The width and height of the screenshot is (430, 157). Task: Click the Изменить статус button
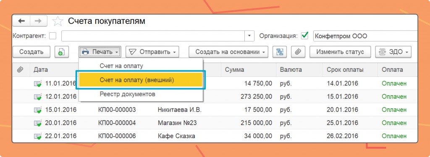340,52
